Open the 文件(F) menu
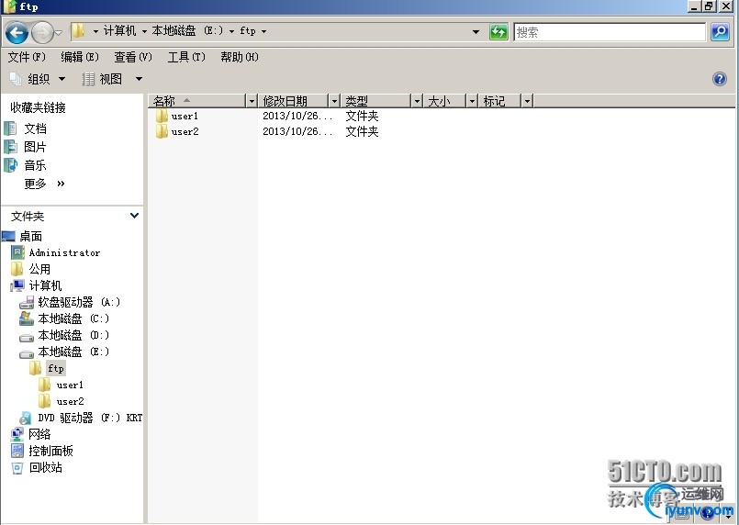This screenshot has height=525, width=739. tap(27, 57)
